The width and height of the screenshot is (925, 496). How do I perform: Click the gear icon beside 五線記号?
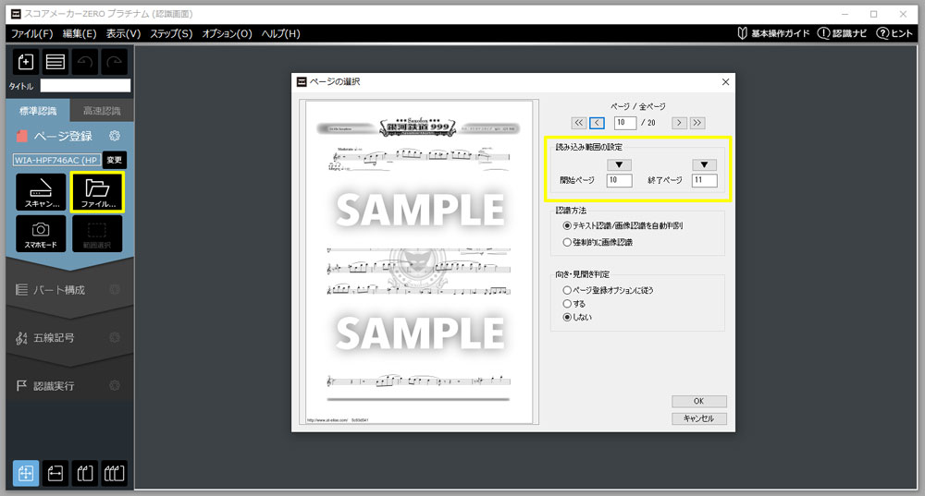[x=115, y=337]
